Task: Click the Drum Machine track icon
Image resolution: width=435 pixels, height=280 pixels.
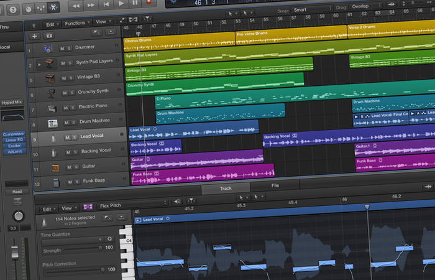Action: click(x=53, y=123)
